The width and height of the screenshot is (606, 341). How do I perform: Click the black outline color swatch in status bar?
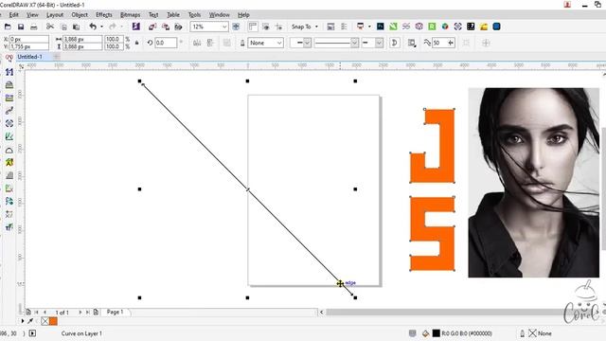pos(437,333)
